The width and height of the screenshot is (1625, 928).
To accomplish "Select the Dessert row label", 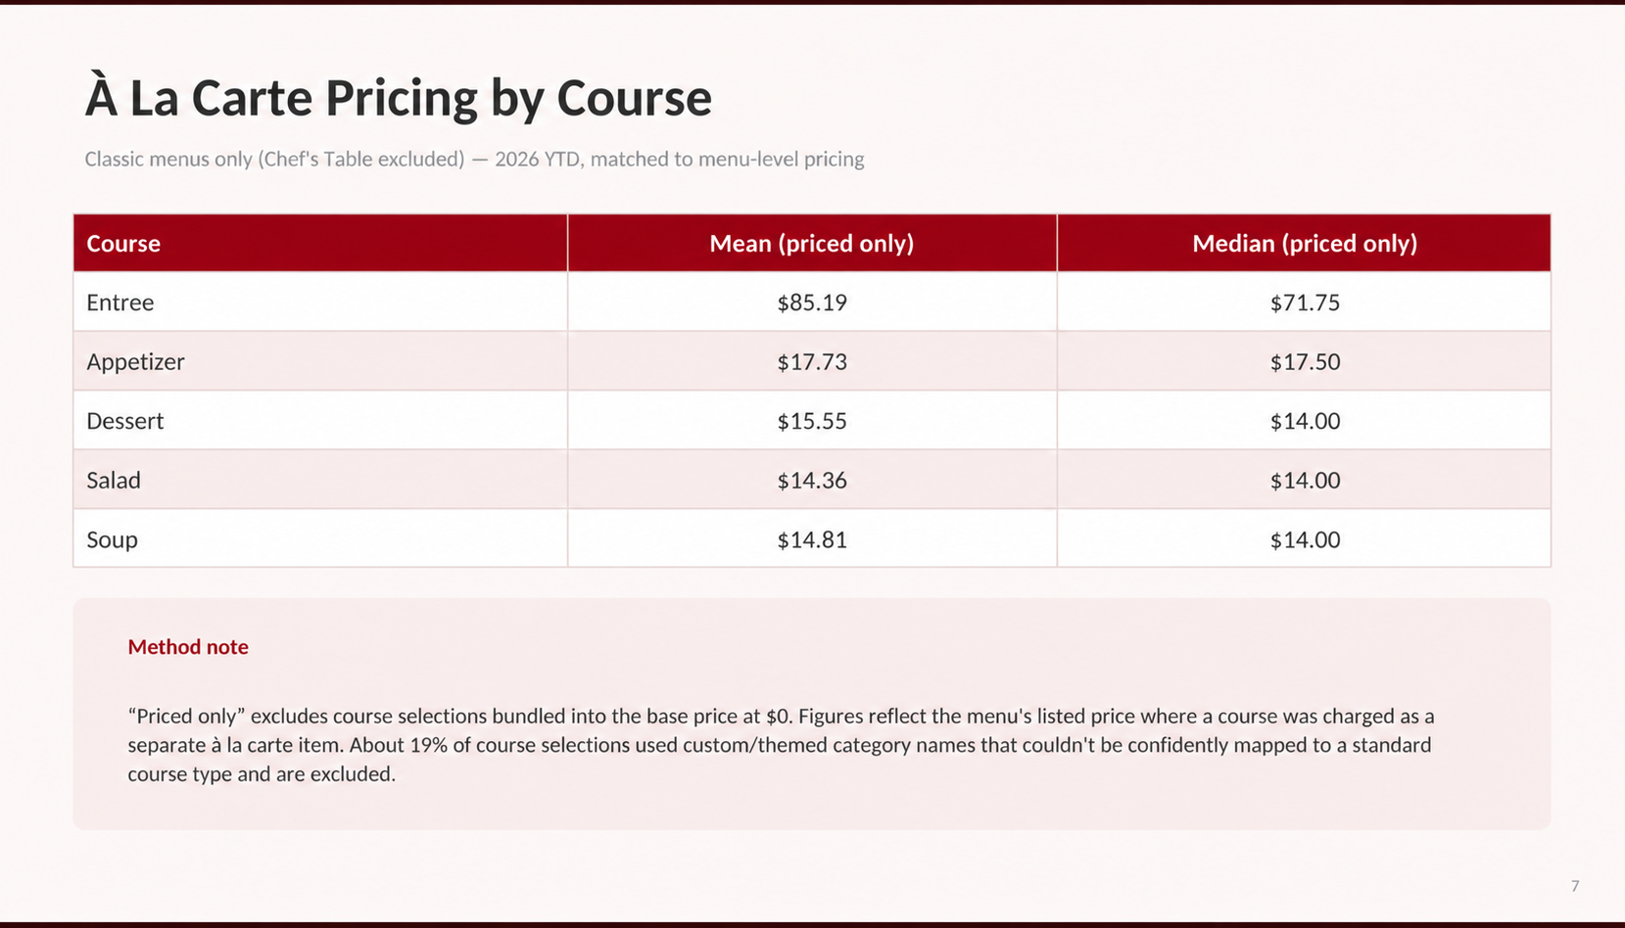I will coord(124,421).
